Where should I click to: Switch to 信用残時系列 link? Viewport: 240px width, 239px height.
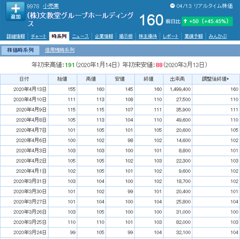(x=60, y=50)
